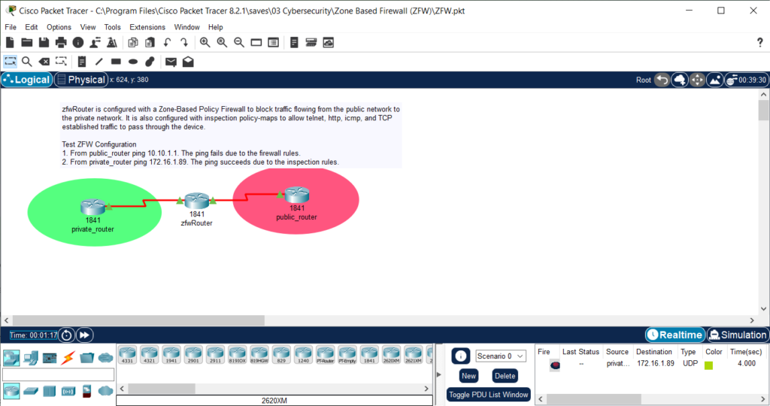The height and width of the screenshot is (406, 770).
Task: Pick the Place Note tool
Action: click(82, 62)
